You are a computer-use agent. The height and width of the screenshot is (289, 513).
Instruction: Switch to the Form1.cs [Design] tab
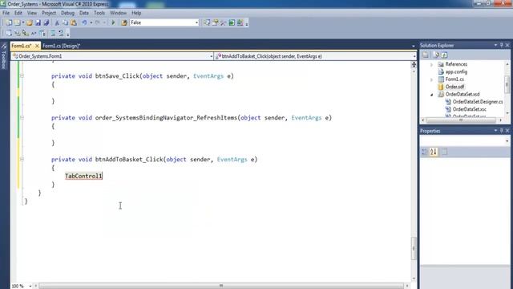[61, 46]
